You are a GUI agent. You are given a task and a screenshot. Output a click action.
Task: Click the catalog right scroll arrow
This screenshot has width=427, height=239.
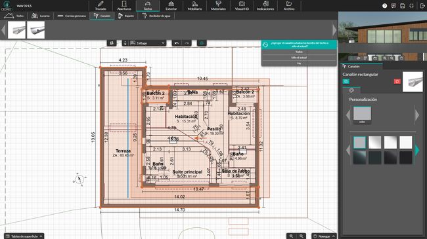click(x=334, y=30)
